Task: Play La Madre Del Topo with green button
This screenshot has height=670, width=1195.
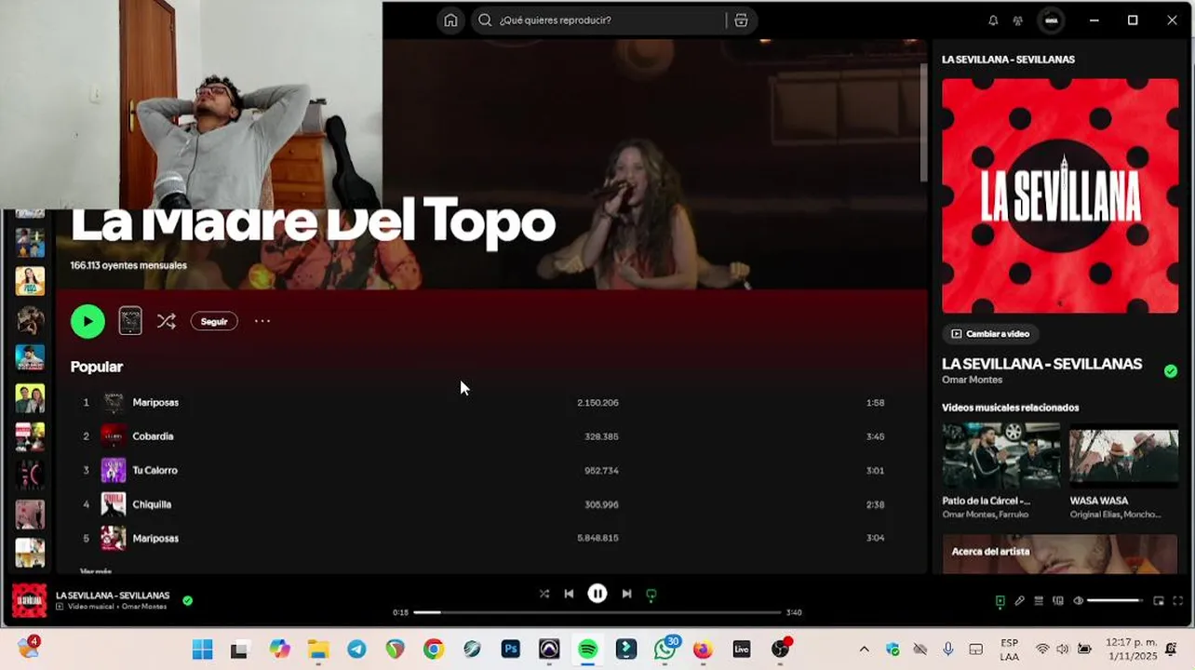Action: click(x=87, y=321)
